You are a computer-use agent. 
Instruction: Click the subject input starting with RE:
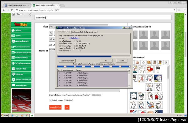[x=79, y=27]
